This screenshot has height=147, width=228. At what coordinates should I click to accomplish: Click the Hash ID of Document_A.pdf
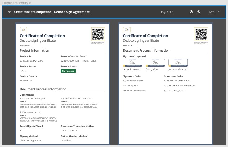tap(38, 119)
